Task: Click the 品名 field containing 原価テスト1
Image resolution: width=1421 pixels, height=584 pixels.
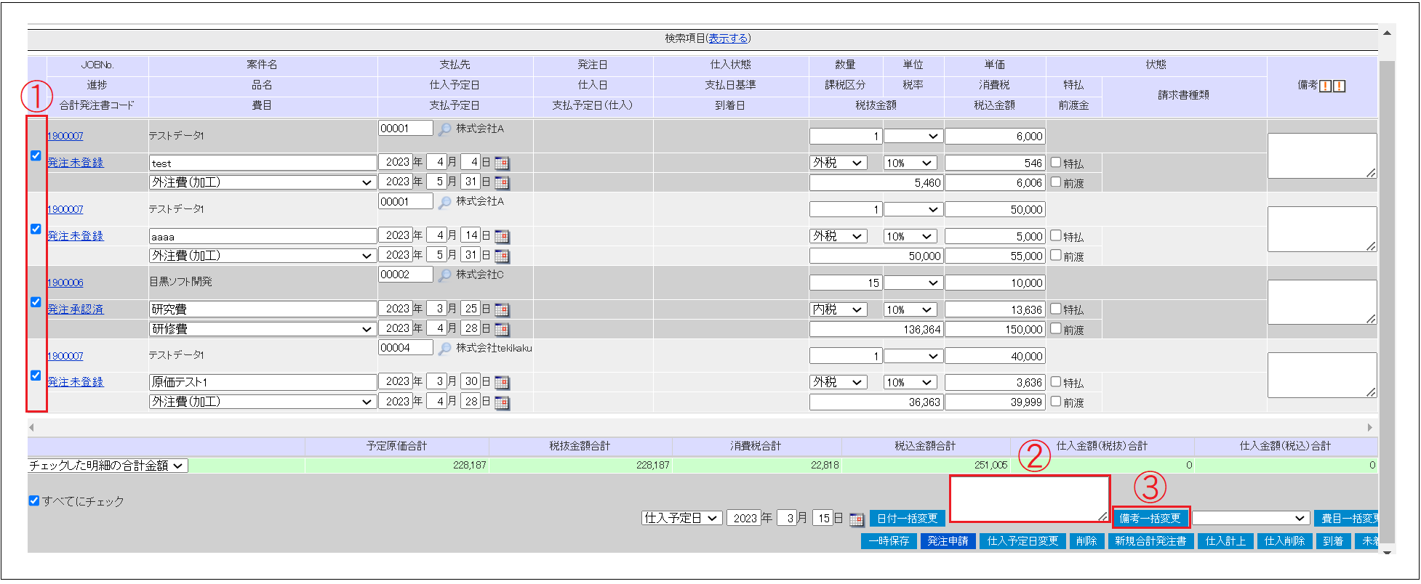Action: tap(263, 382)
